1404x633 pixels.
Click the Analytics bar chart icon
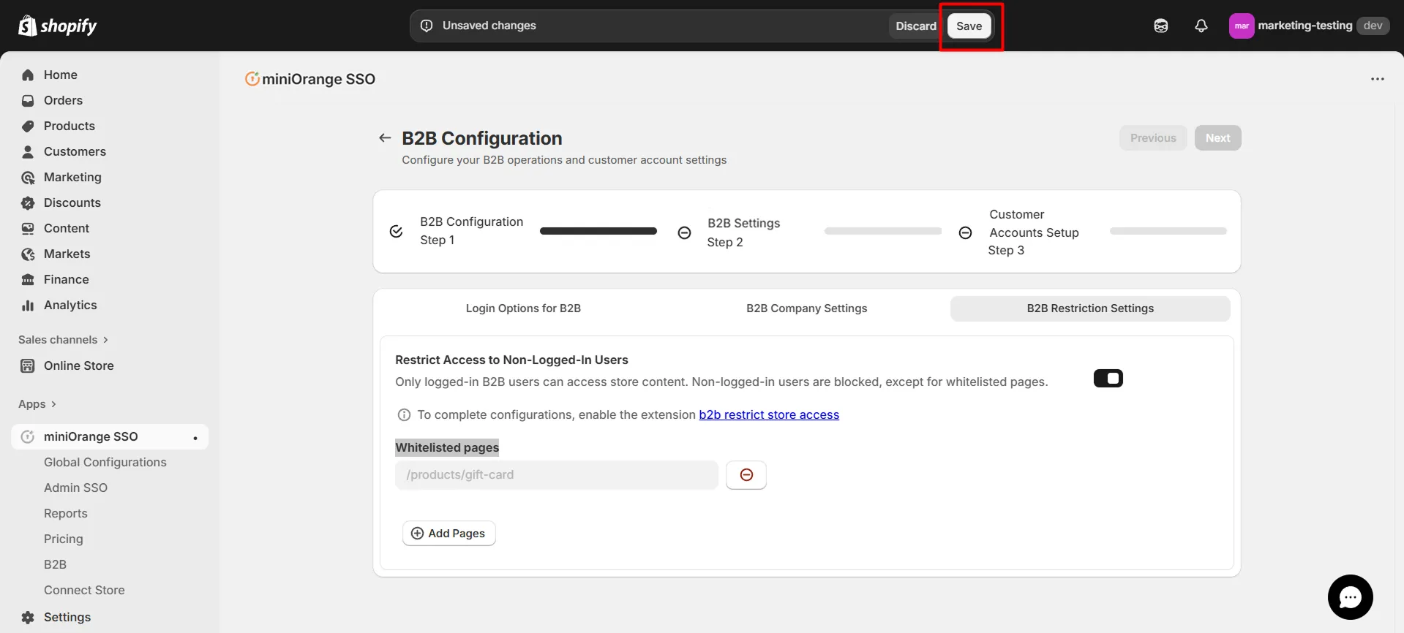(28, 305)
